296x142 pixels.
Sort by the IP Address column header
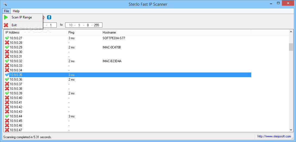[35, 32]
